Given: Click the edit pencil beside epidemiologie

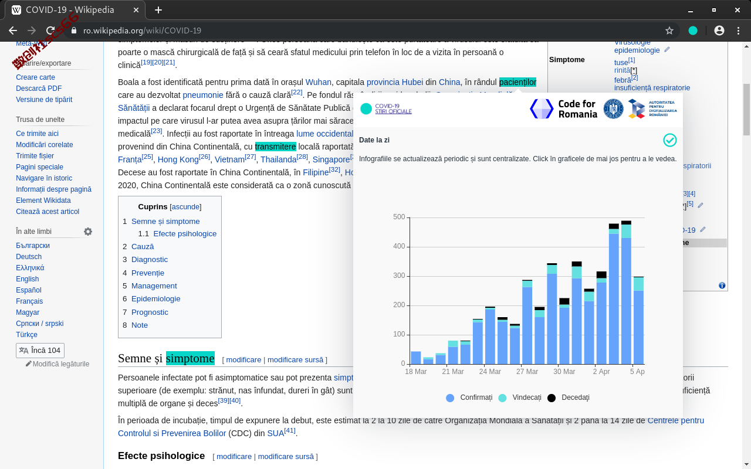Looking at the screenshot, I should [667, 50].
